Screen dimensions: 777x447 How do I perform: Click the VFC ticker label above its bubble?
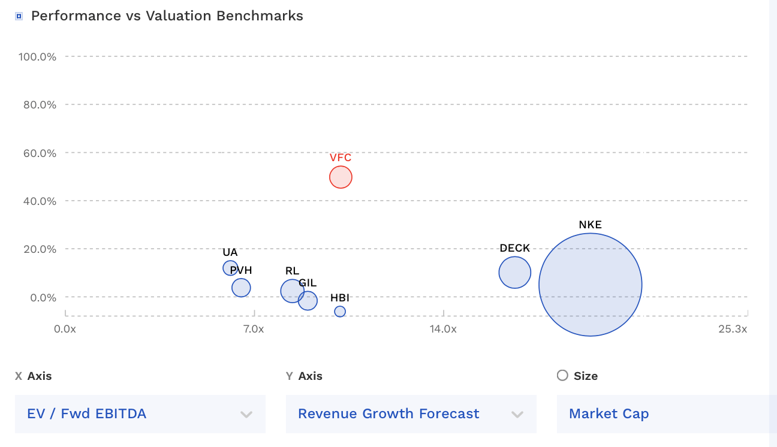click(x=341, y=158)
